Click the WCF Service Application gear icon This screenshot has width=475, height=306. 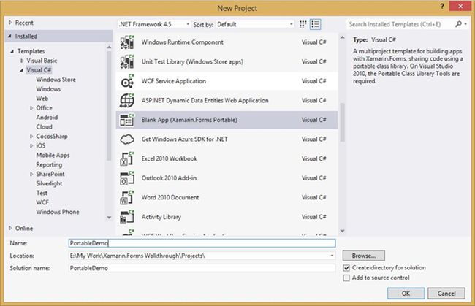[126, 81]
